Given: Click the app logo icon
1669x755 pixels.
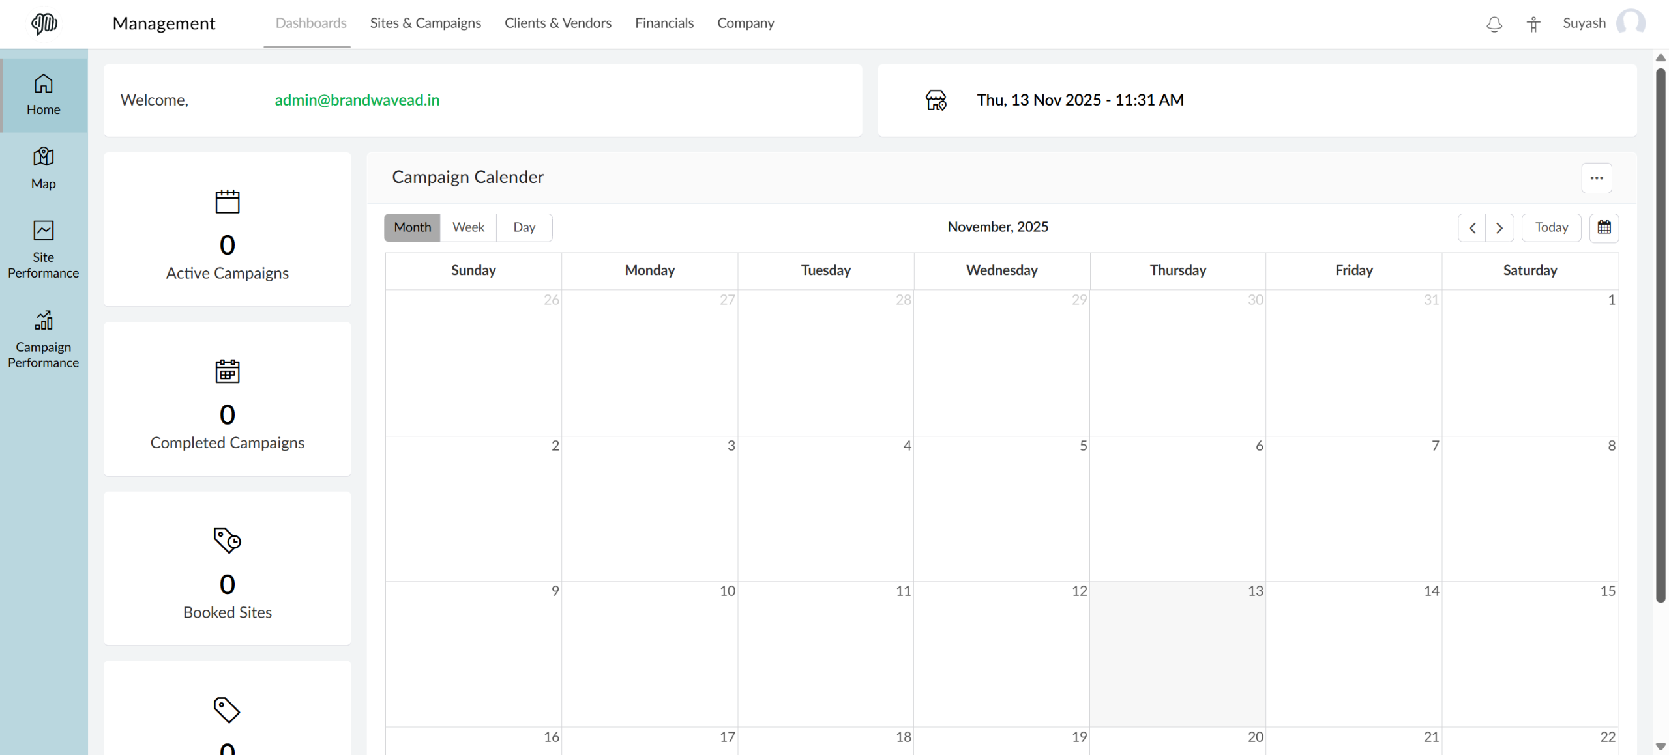Looking at the screenshot, I should 44,24.
